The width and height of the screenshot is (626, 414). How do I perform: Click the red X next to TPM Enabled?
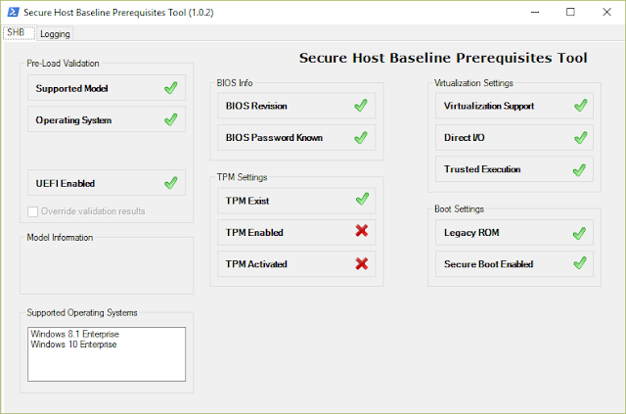[361, 232]
